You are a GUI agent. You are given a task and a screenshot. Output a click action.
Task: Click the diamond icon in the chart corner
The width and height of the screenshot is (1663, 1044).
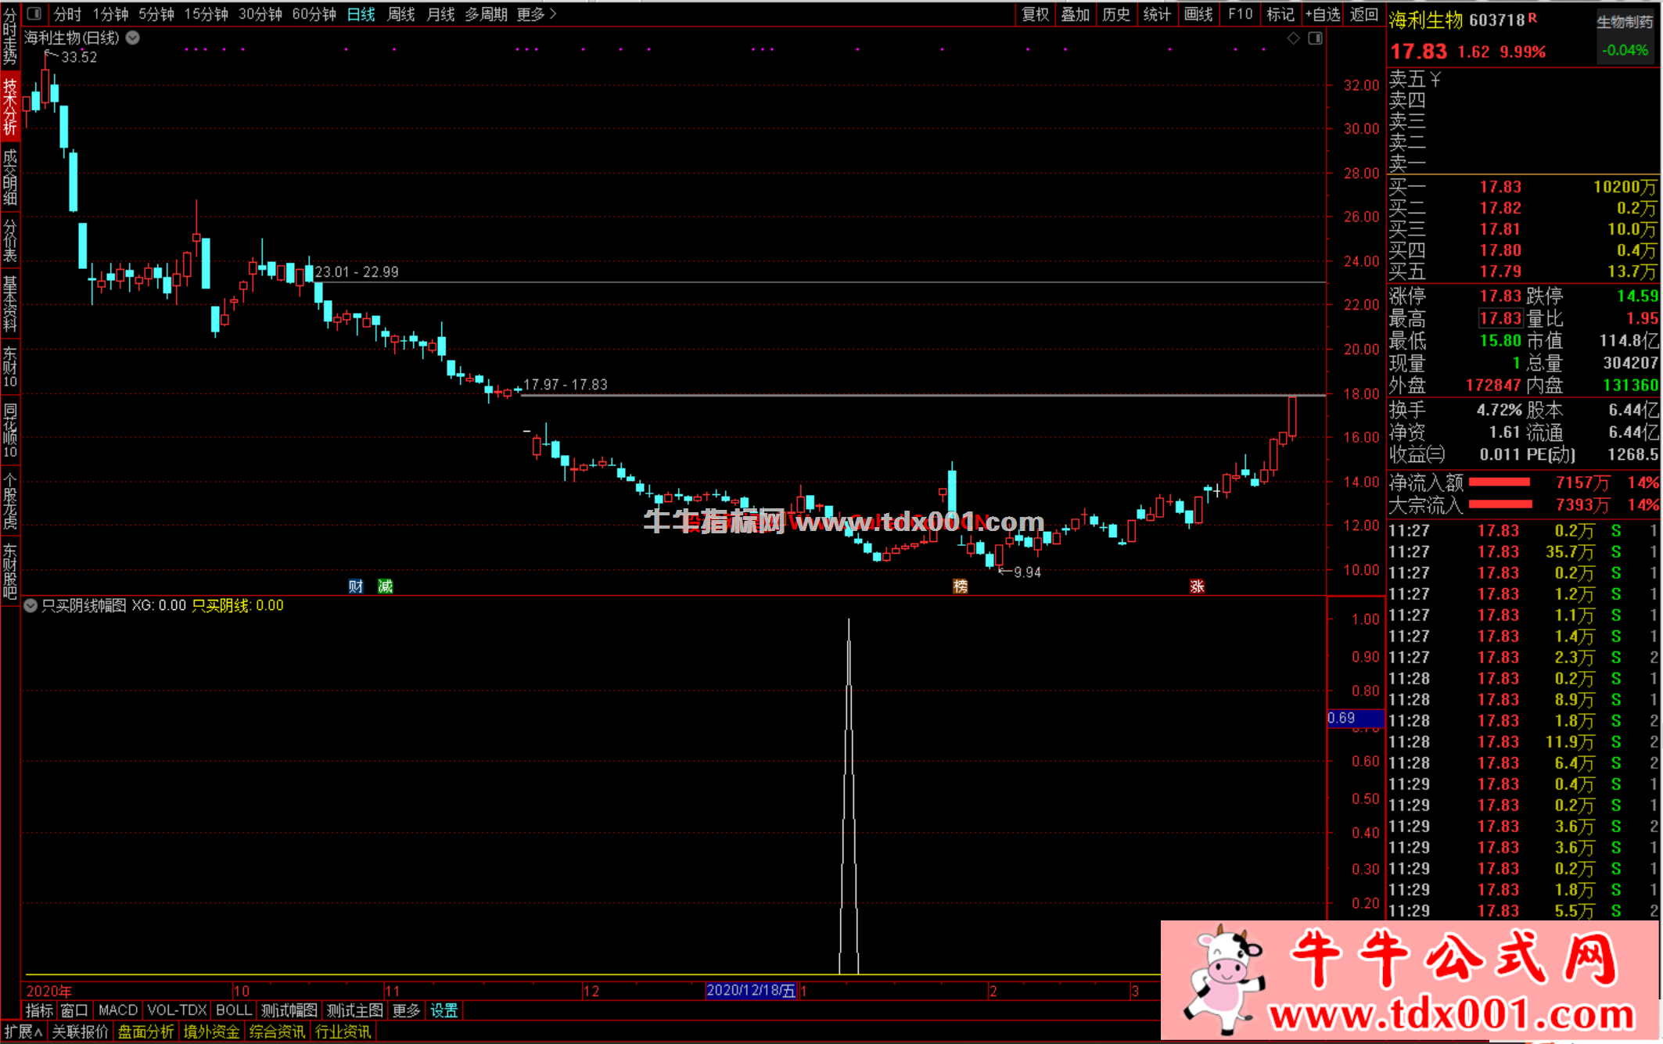[x=1294, y=38]
